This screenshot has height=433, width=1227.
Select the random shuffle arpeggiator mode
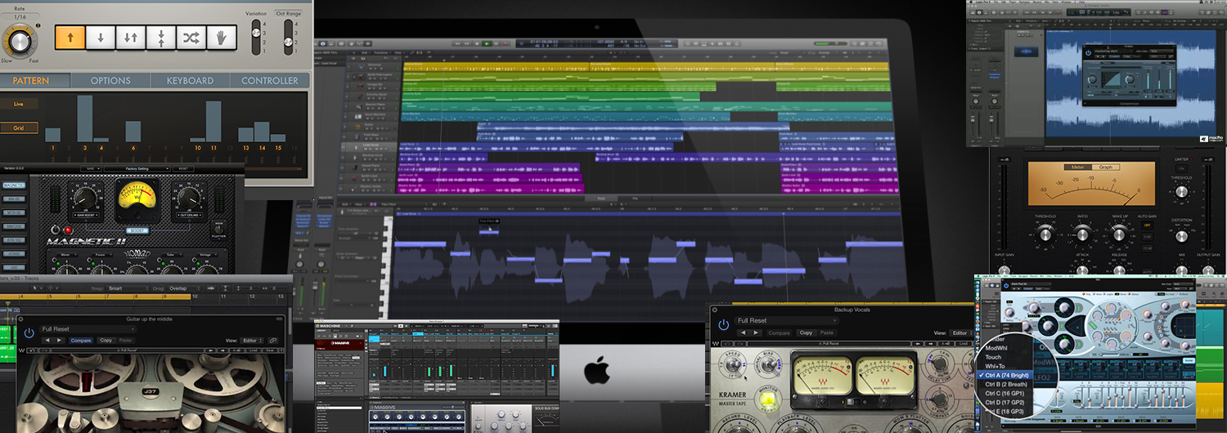tap(191, 38)
